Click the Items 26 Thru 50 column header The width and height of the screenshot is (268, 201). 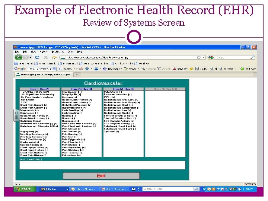click(x=82, y=89)
